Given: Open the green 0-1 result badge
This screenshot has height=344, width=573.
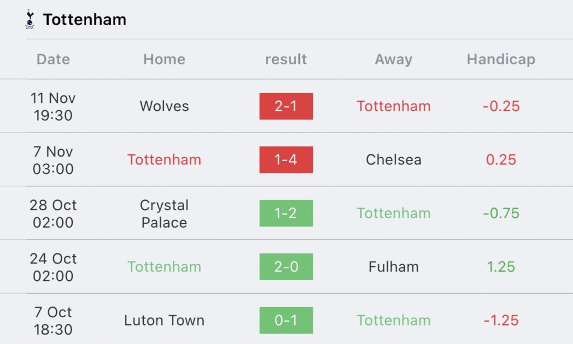Looking at the screenshot, I should [286, 321].
